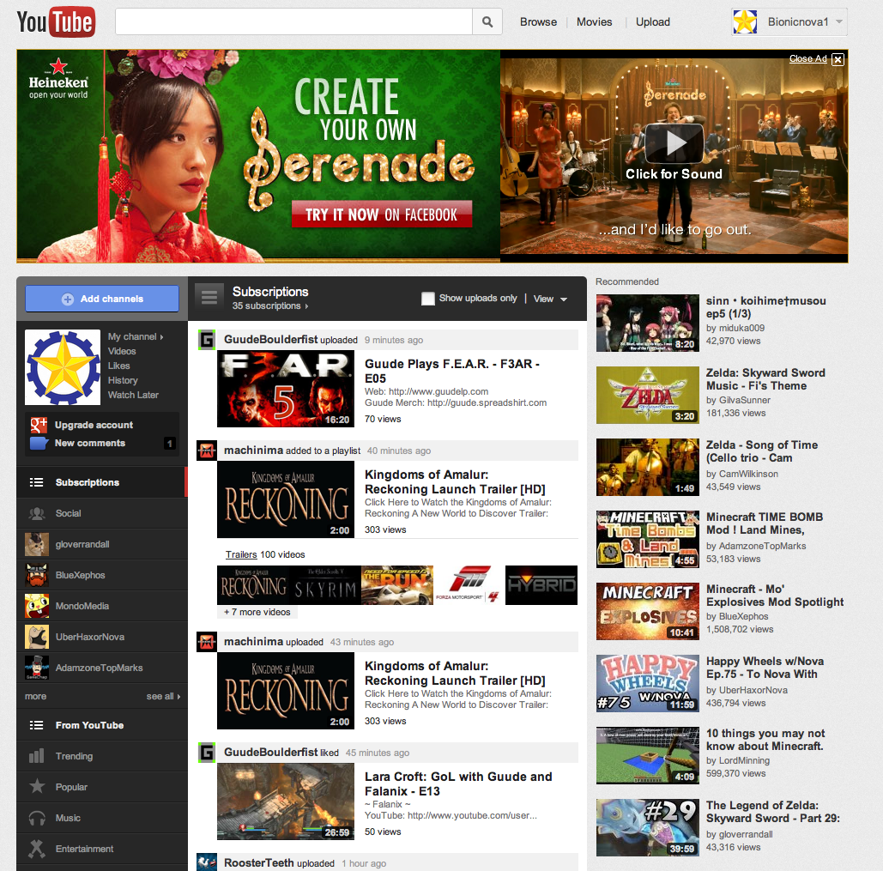
Task: Close the Heineken advertisement
Action: (x=838, y=59)
